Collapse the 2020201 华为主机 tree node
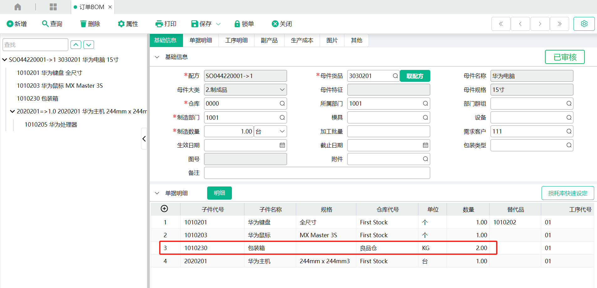Viewport: 597px width, 288px height. coord(13,111)
